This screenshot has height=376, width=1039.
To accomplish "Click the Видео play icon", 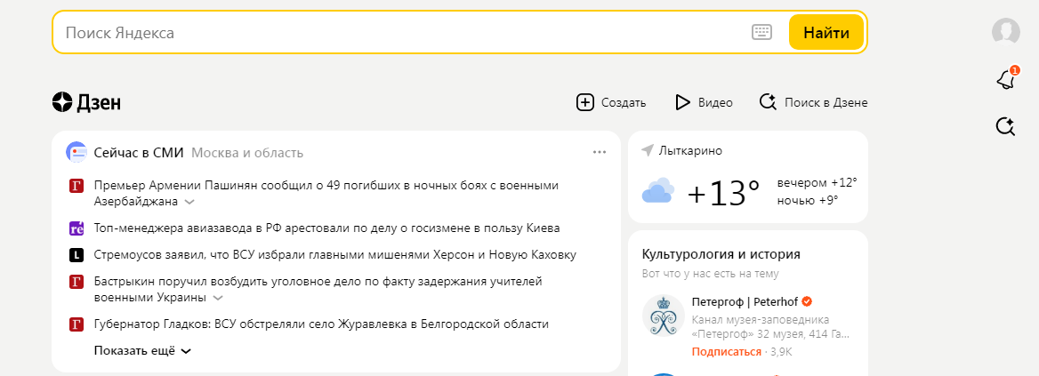I will pyautogui.click(x=682, y=102).
